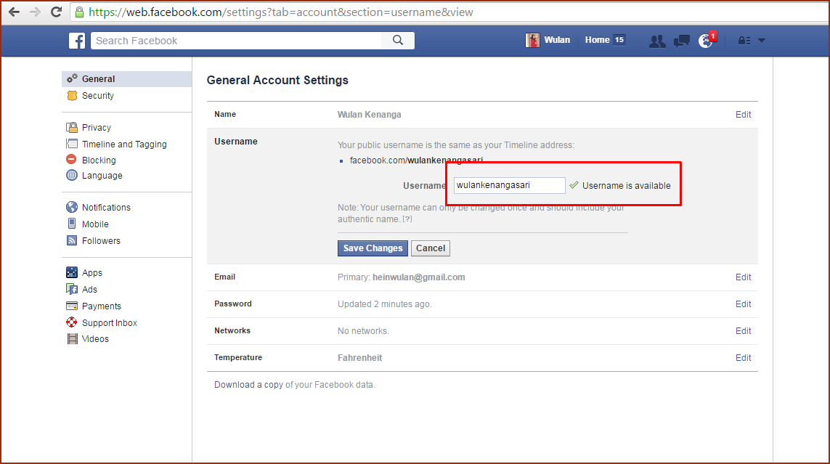This screenshot has height=464, width=830.
Task: Click the search magnifier button
Action: click(397, 41)
